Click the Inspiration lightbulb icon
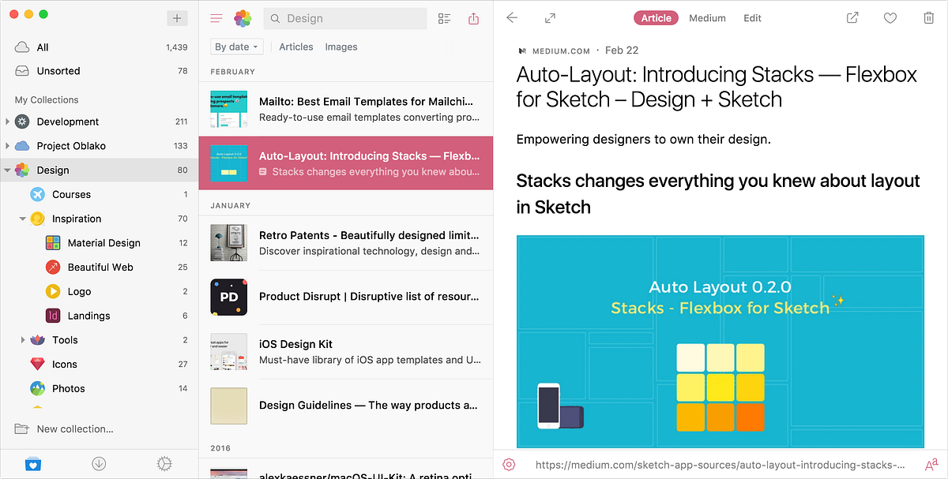This screenshot has width=948, height=479. click(37, 219)
